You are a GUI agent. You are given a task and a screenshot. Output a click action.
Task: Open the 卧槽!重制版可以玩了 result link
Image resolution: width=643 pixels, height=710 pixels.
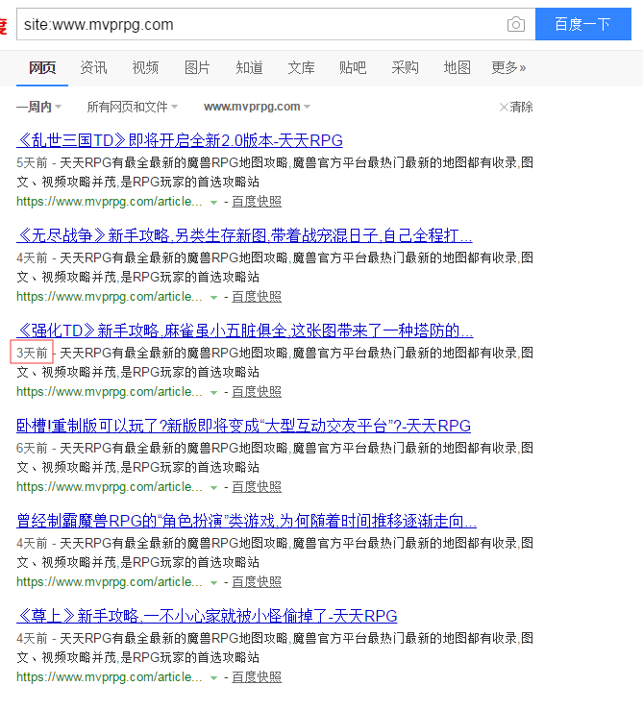coord(243,426)
